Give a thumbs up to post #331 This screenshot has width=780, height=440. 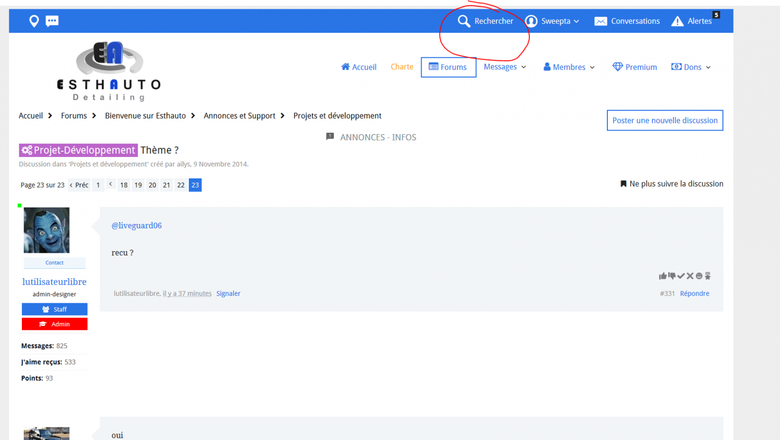pyautogui.click(x=662, y=276)
